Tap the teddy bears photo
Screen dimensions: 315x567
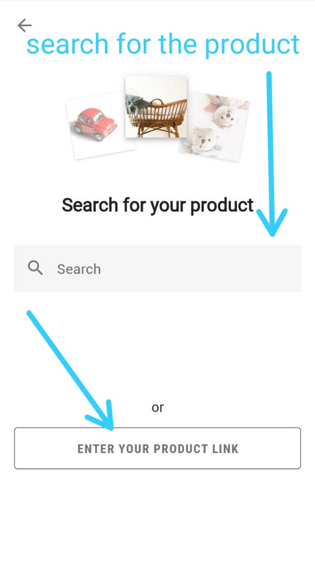tap(215, 126)
